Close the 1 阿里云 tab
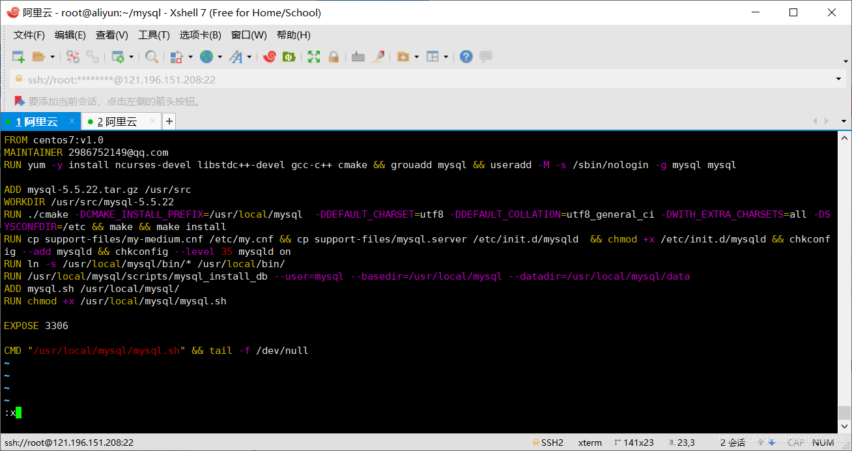Screen dimensions: 852x451 72,121
